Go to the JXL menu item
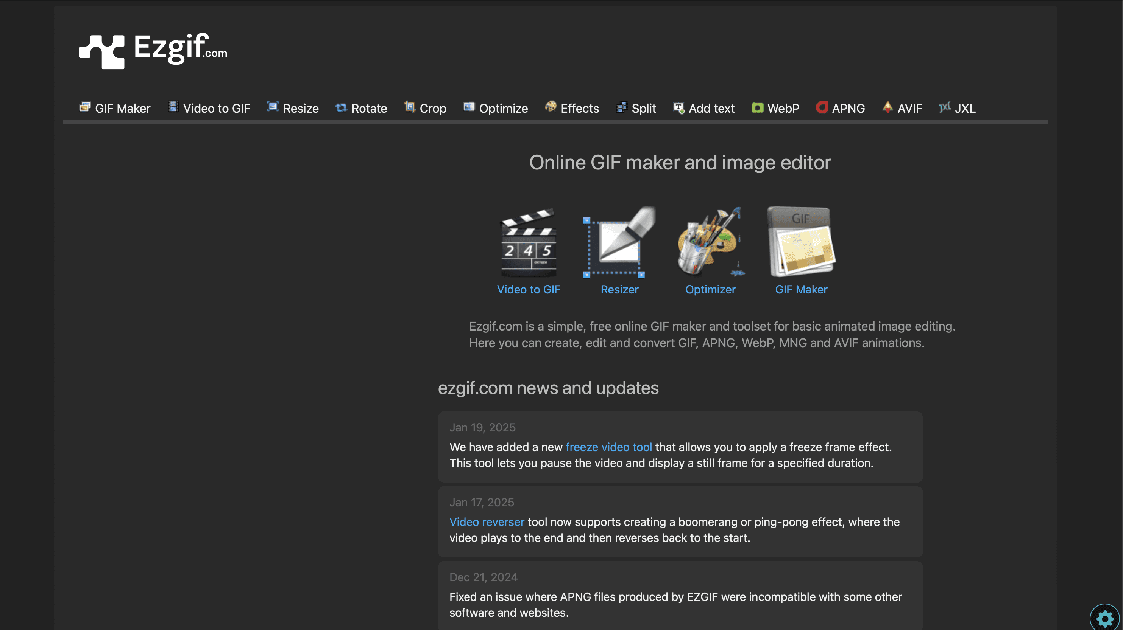1123x630 pixels. [957, 108]
